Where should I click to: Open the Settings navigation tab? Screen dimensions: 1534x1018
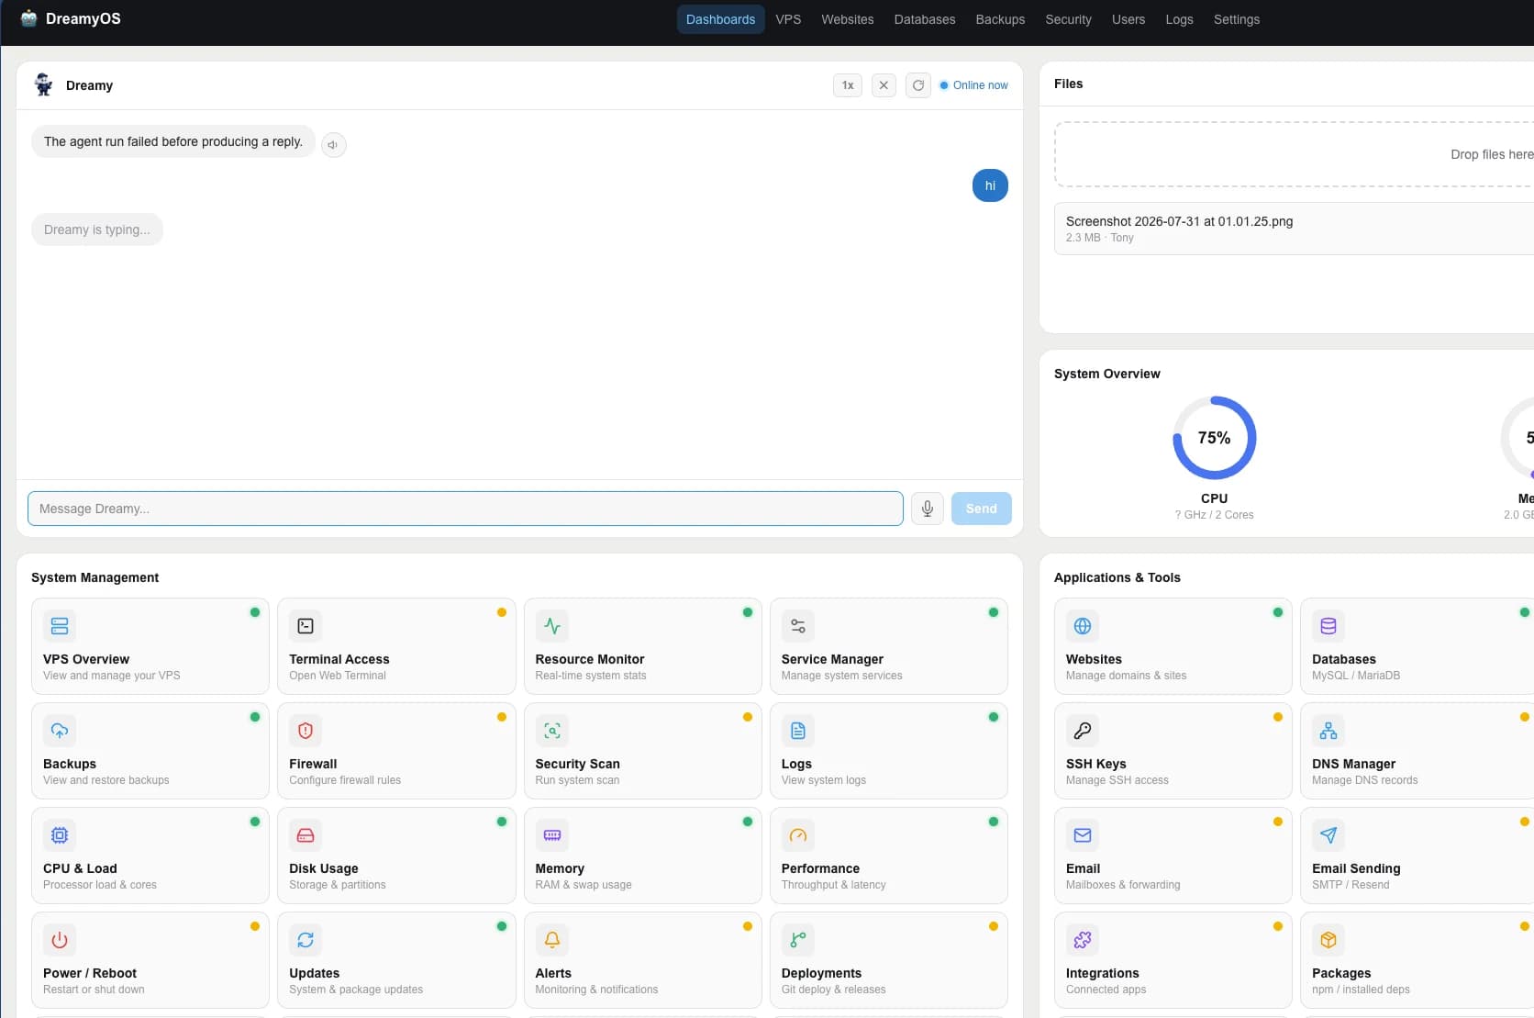click(x=1237, y=19)
